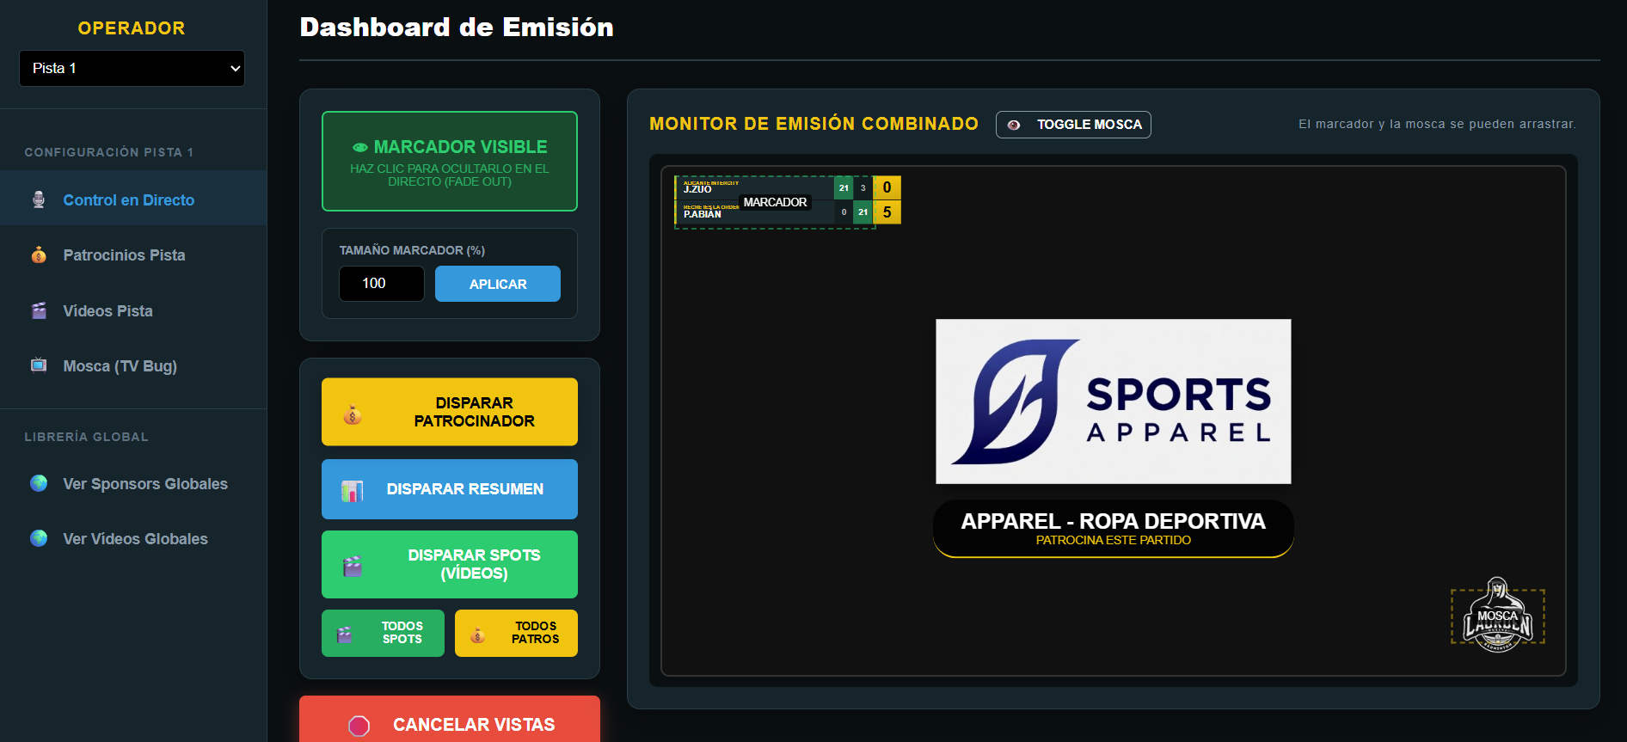
Task: Click the TV icon beside Mosca (TV Bug)
Action: (x=39, y=365)
